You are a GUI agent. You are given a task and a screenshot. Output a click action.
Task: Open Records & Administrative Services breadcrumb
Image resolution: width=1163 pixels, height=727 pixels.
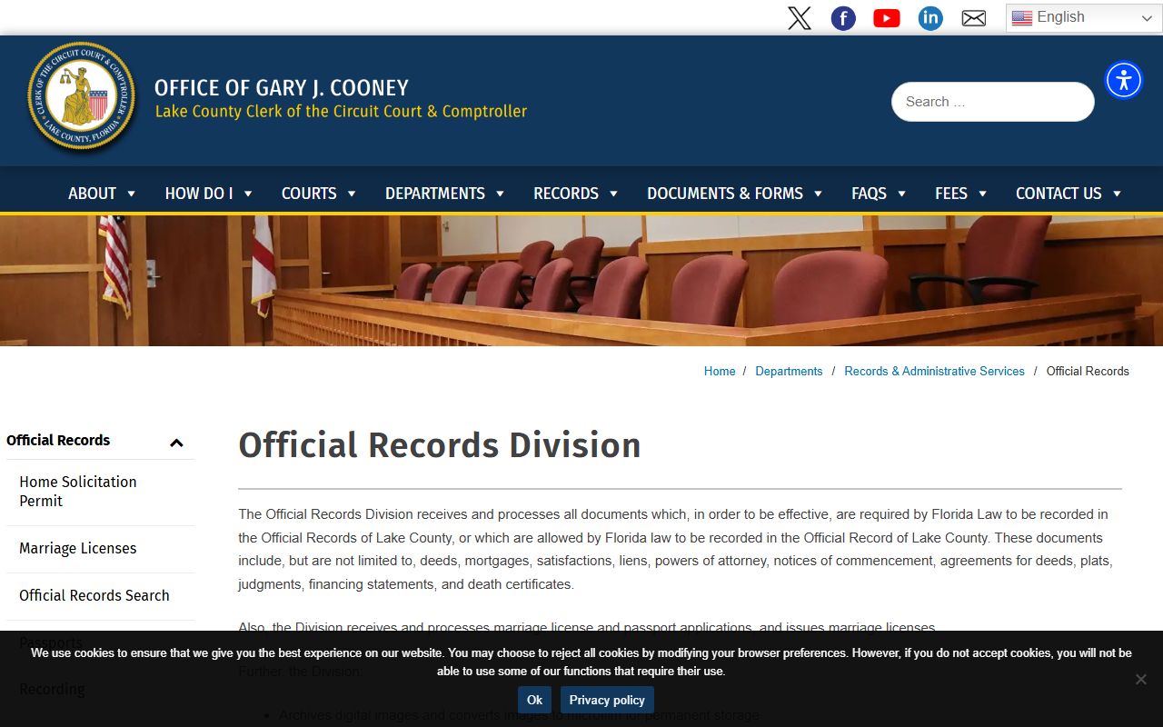click(934, 371)
